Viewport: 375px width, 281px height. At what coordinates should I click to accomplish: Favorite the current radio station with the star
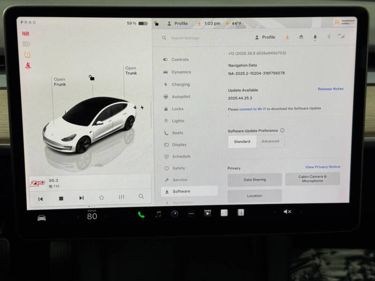(x=101, y=198)
